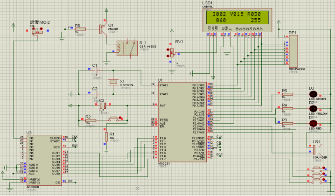Select resistor R3 near the red LED
The width and height of the screenshot is (335, 196).
point(287,123)
